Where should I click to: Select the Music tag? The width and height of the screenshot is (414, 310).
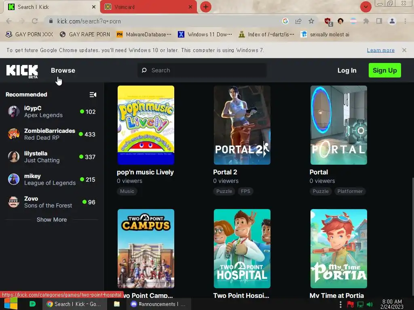(x=127, y=191)
